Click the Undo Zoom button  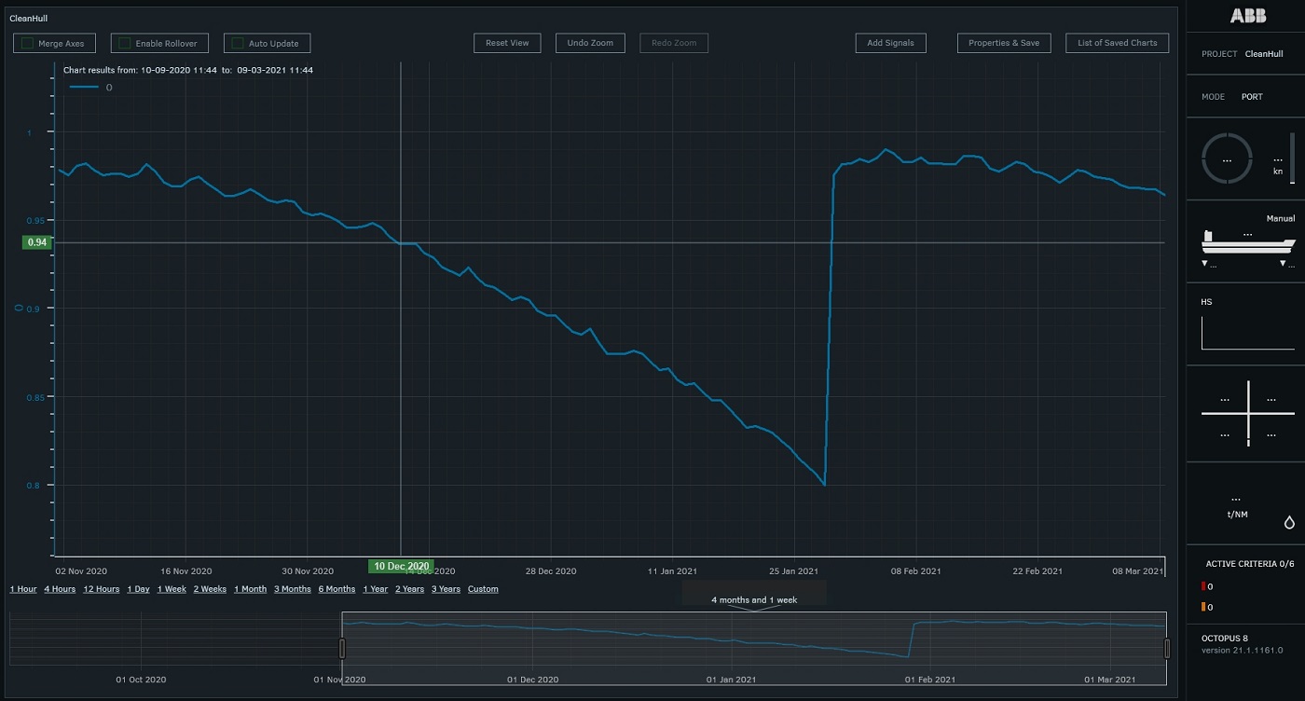[590, 43]
